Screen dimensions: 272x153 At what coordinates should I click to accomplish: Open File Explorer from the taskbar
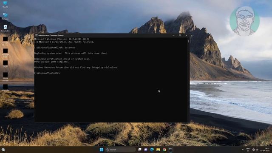point(158,150)
